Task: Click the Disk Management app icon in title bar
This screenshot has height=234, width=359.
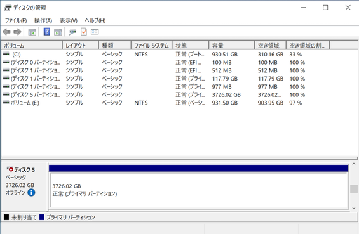Action: click(8, 8)
